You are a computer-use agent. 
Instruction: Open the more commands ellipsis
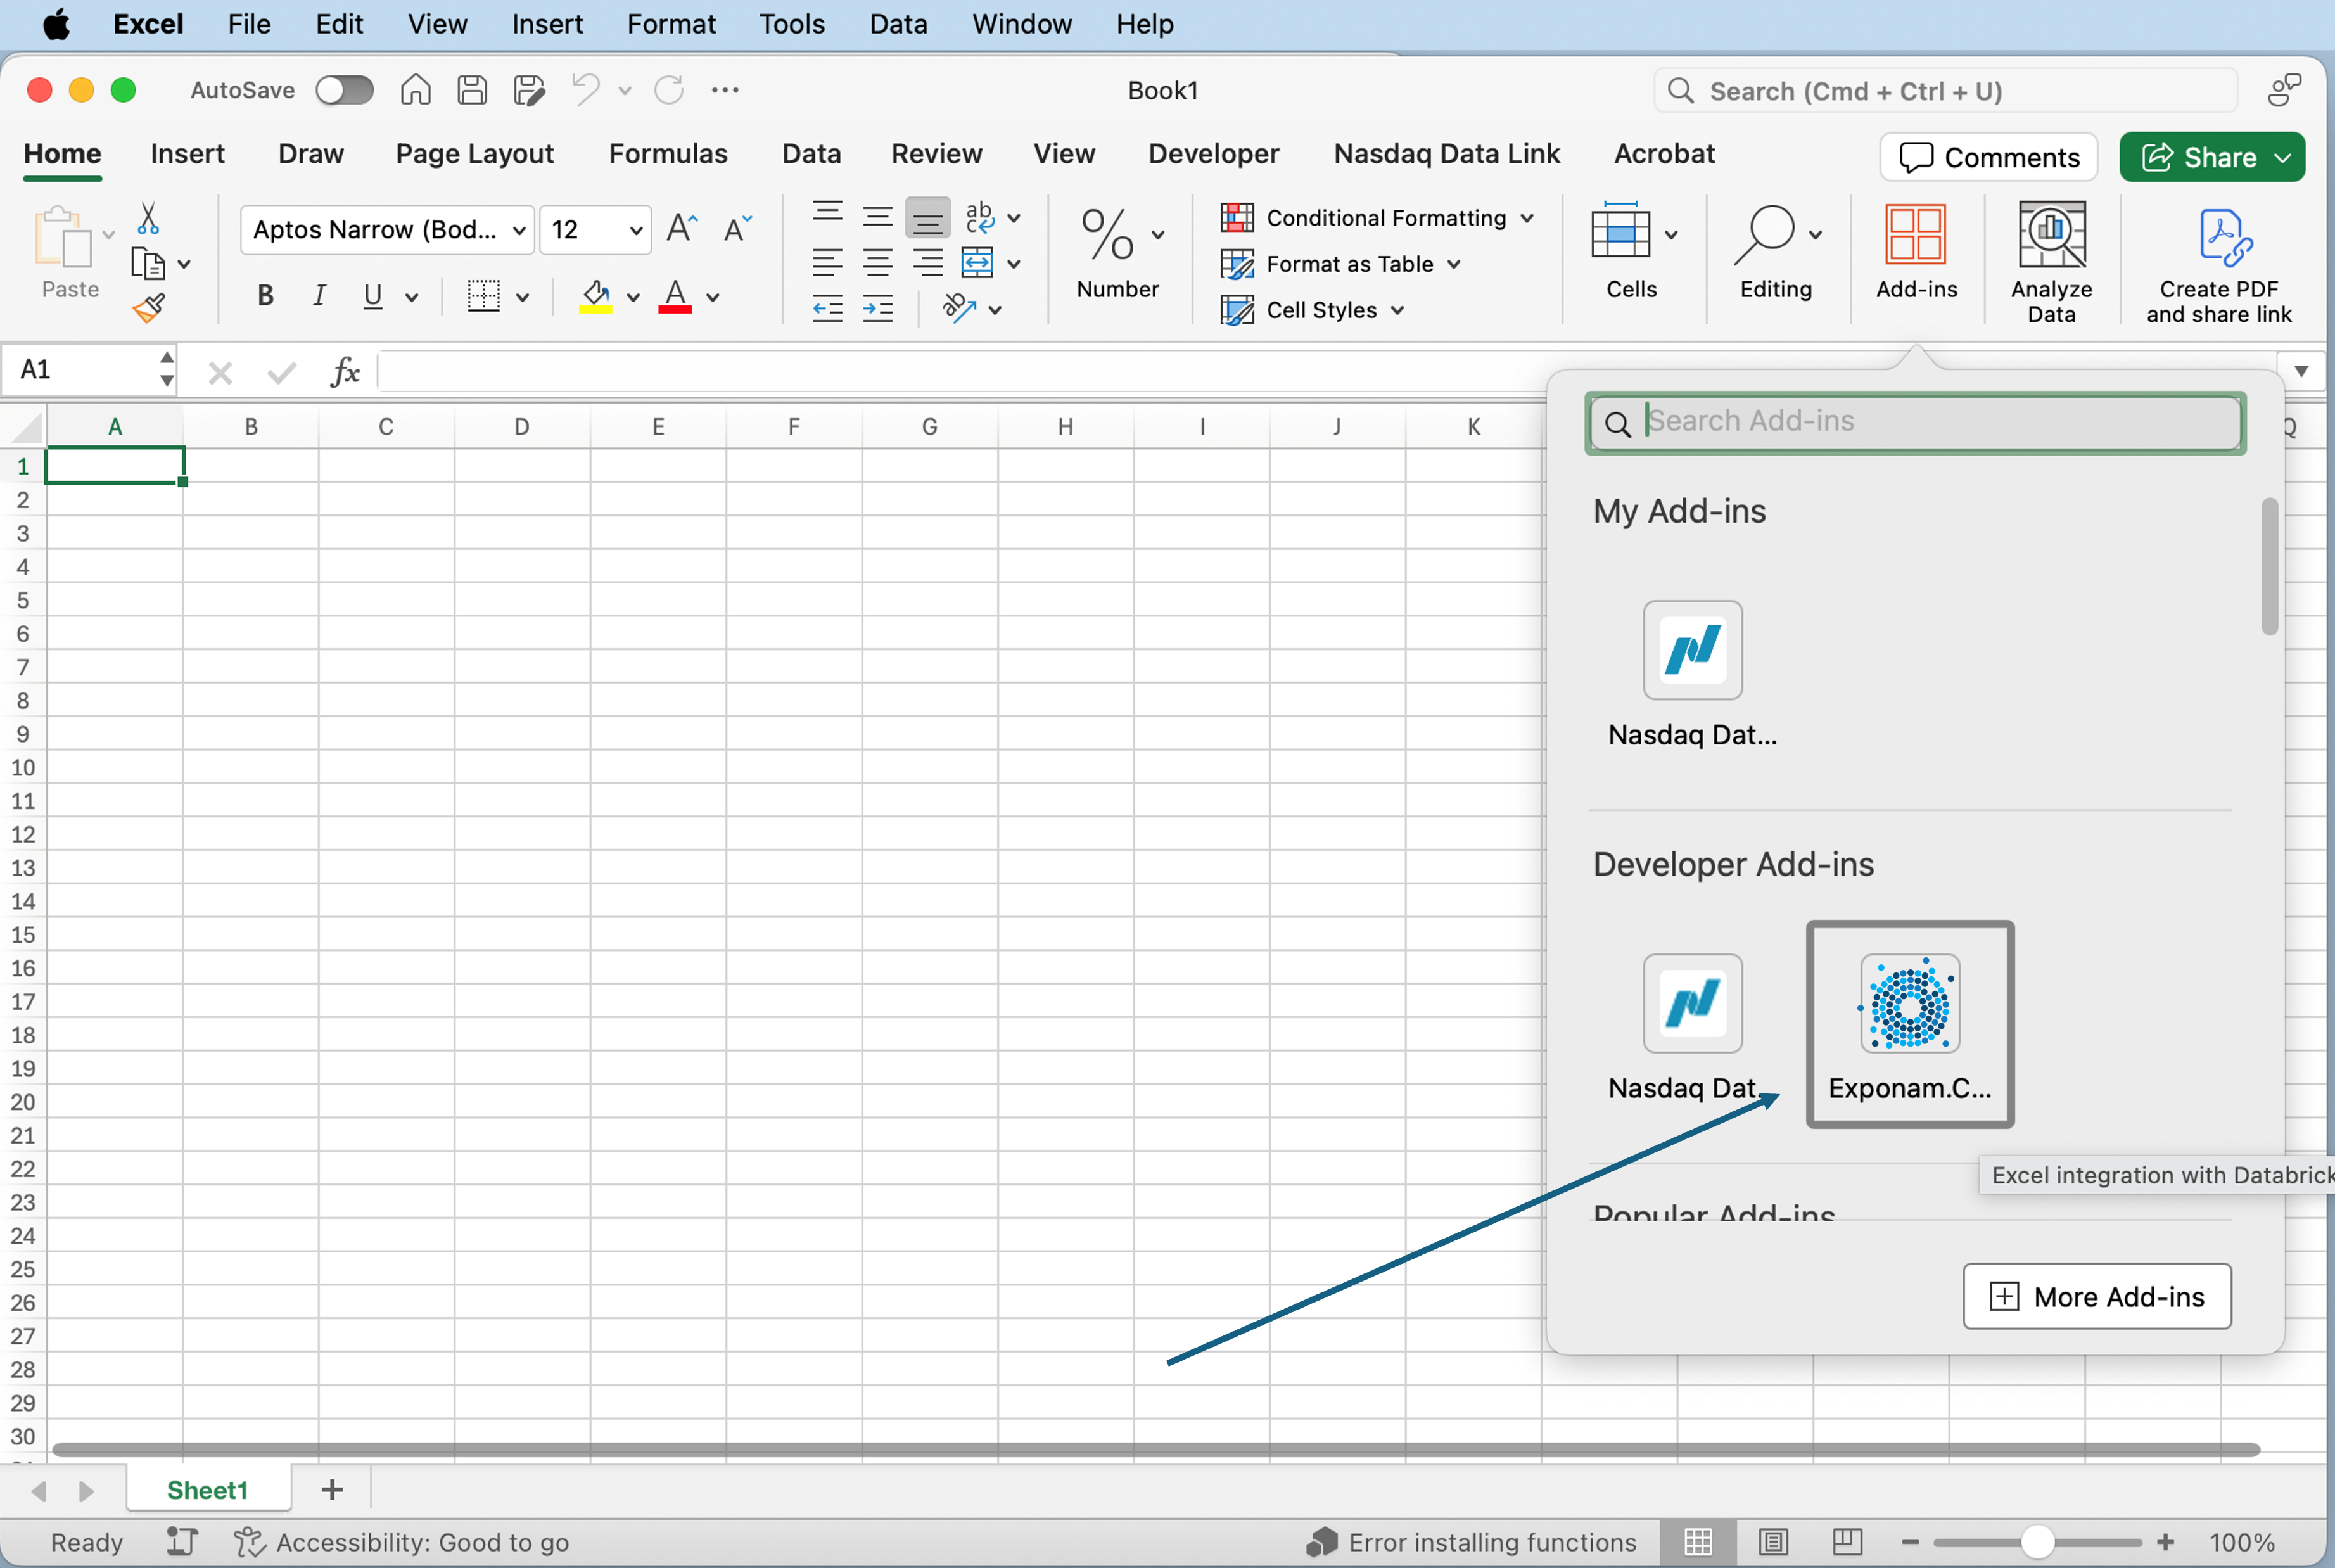[x=725, y=90]
